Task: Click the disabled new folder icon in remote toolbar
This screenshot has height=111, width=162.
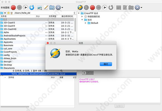Action: coord(131,8)
